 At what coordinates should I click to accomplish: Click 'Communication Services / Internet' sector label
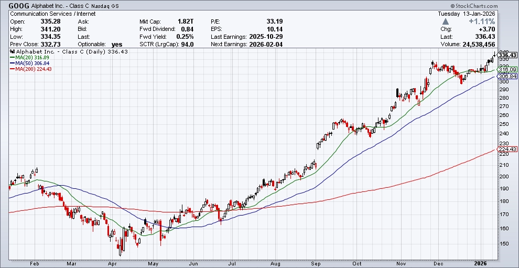click(x=53, y=14)
